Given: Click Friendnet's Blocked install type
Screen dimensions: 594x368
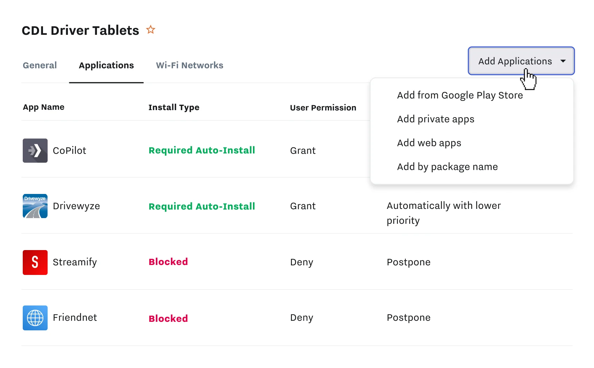Looking at the screenshot, I should coord(168,318).
